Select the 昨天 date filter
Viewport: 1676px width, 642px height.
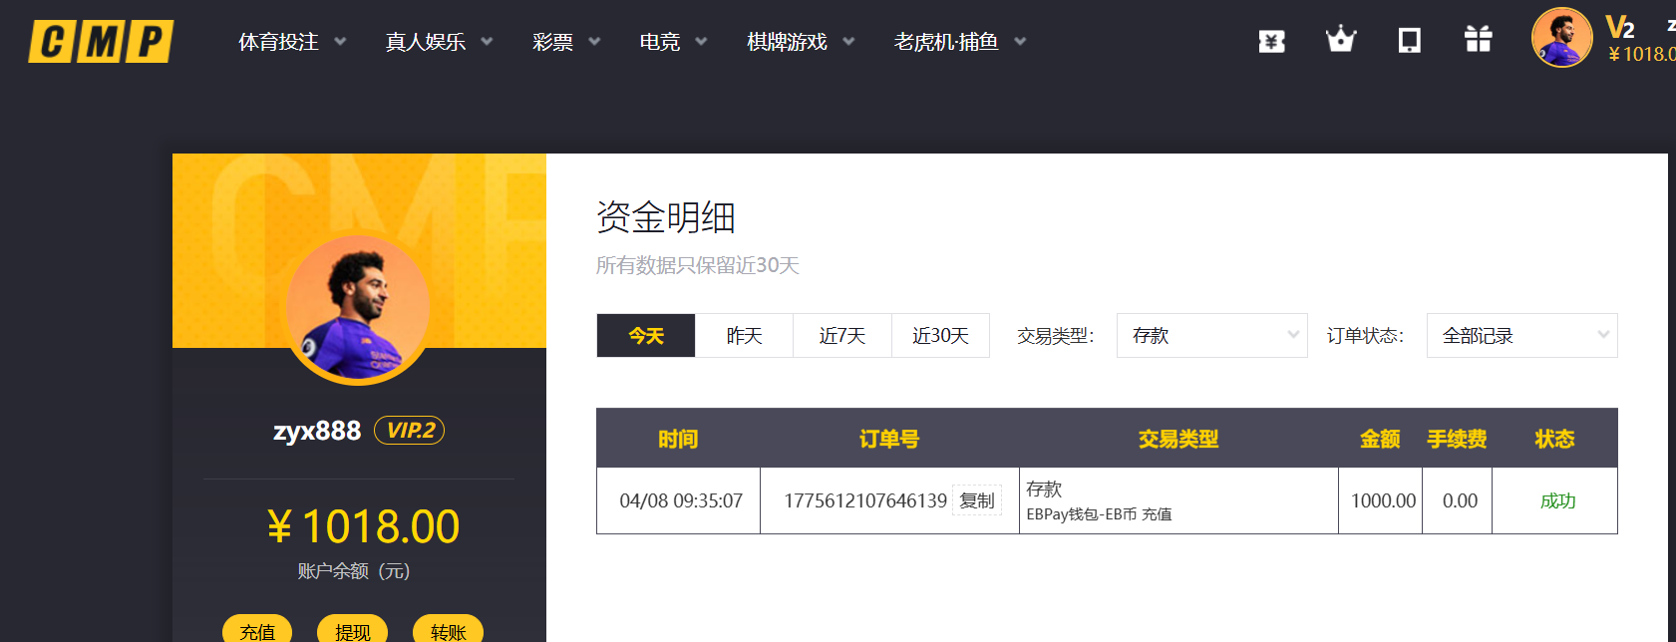point(744,336)
